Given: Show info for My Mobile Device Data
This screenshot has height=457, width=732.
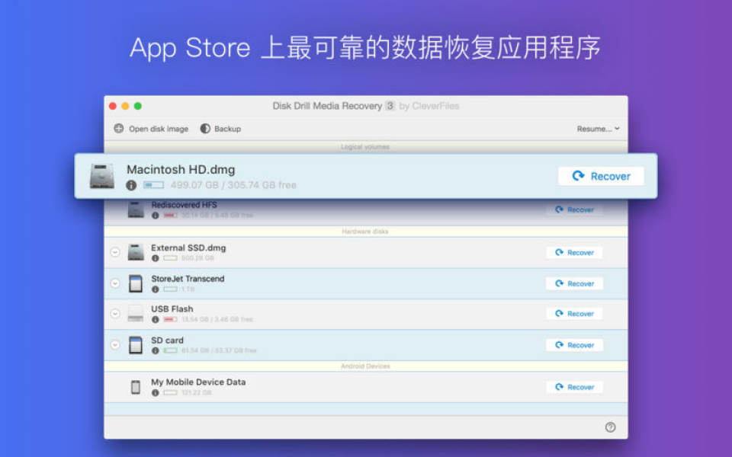Looking at the screenshot, I should [156, 393].
